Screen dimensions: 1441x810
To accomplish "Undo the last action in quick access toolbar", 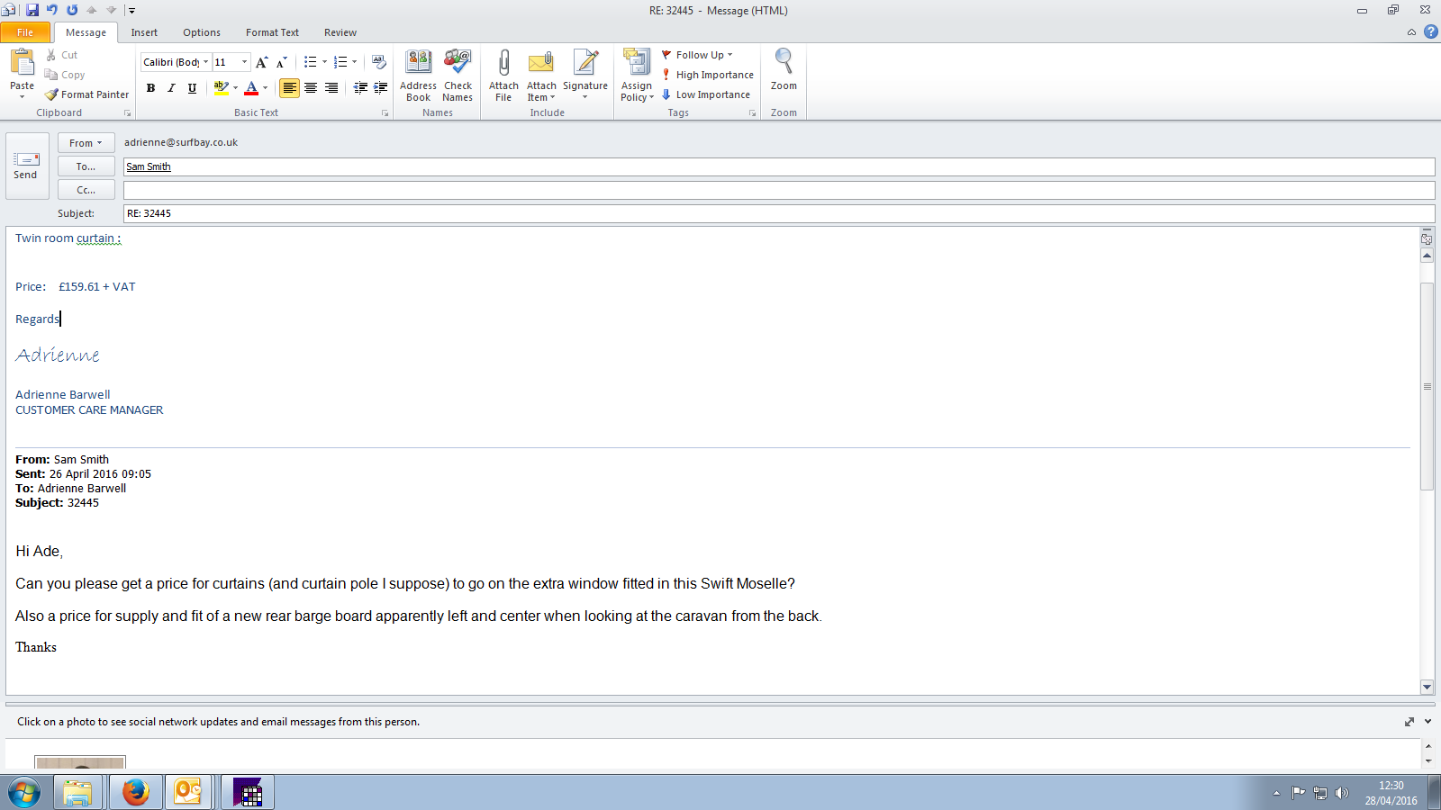I will point(52,10).
